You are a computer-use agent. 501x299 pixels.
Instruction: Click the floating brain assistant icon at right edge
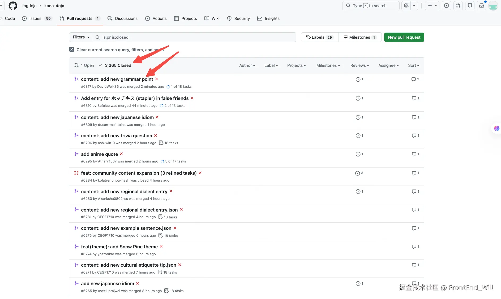[x=496, y=128]
